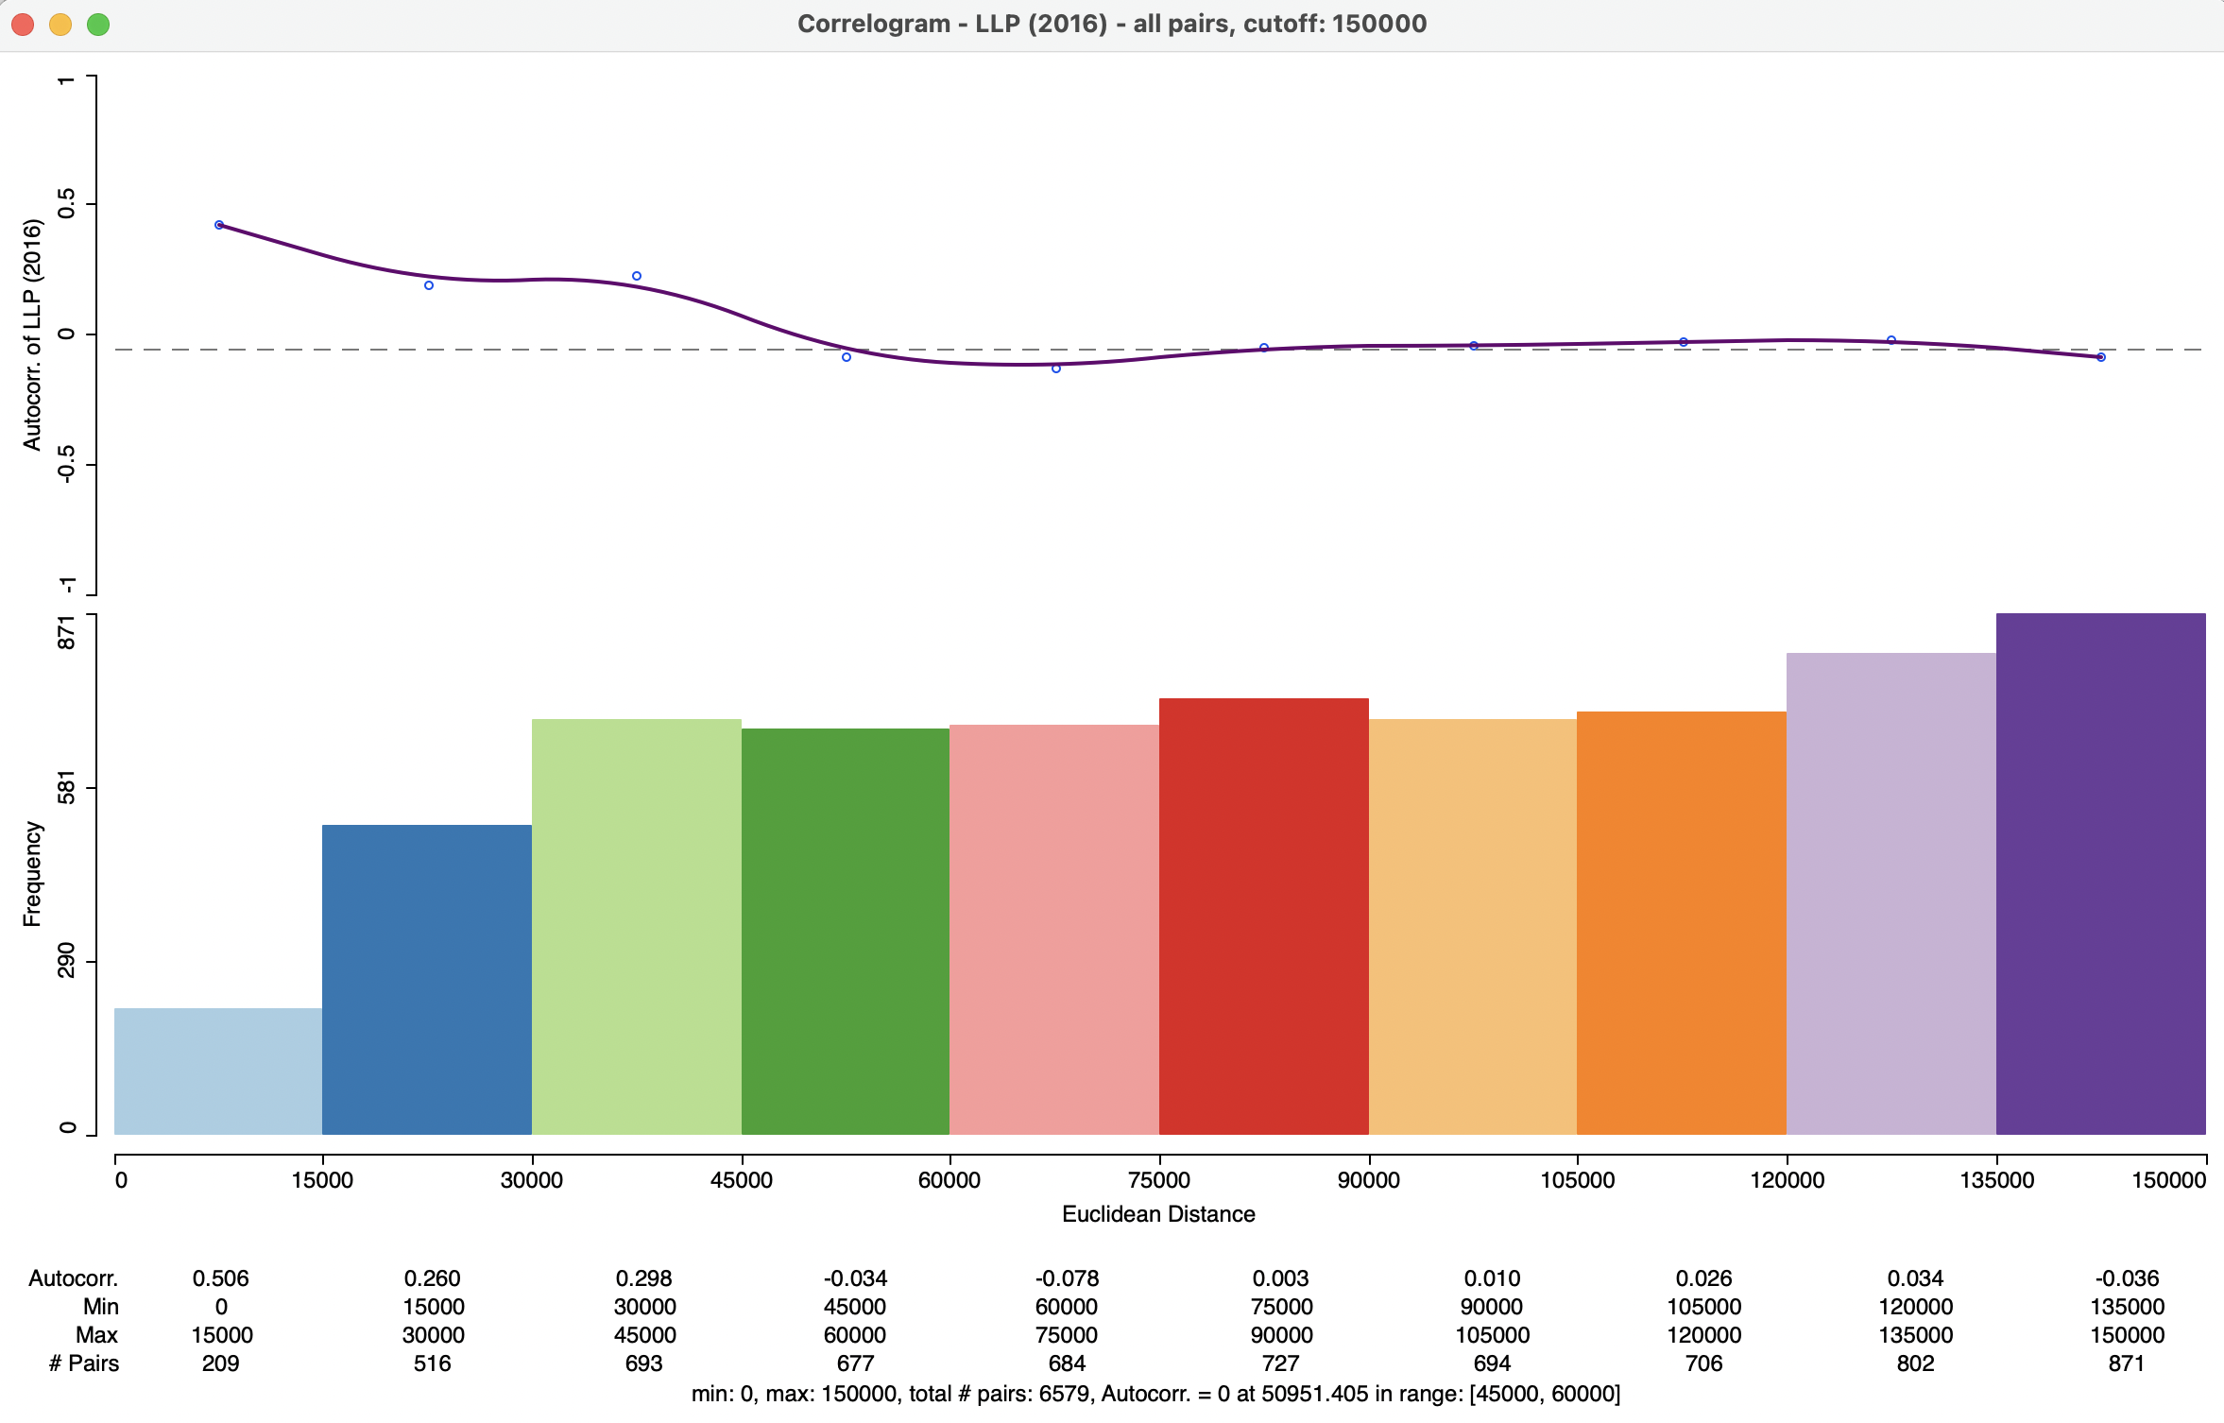
Task: Click the status line with total pairs 6579
Action: pos(1155,1394)
